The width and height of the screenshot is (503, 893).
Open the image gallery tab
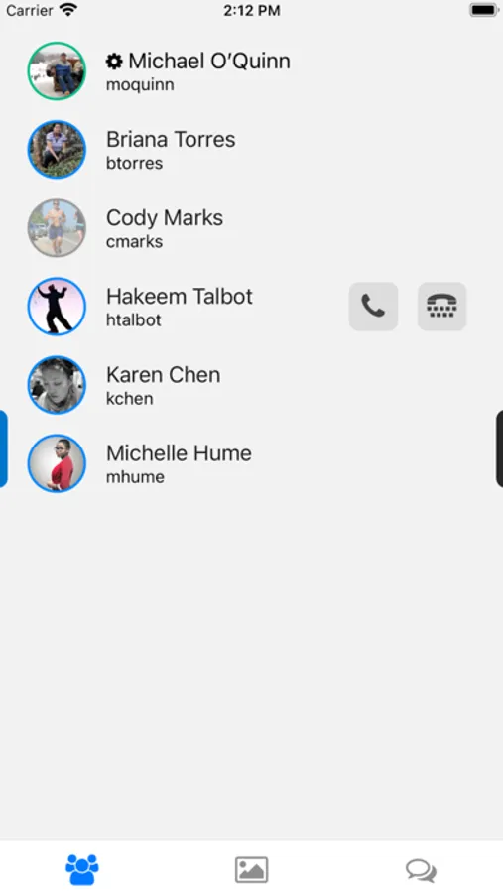(x=251, y=869)
